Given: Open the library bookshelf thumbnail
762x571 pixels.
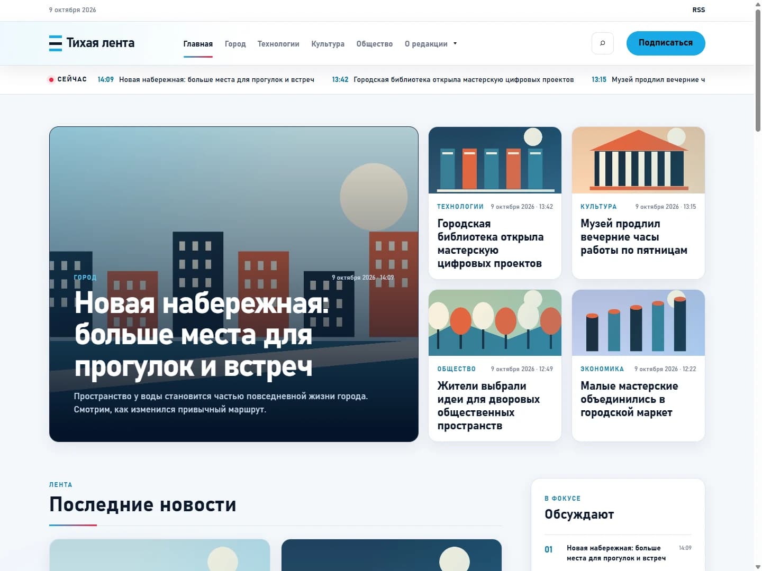Looking at the screenshot, I should 495,160.
